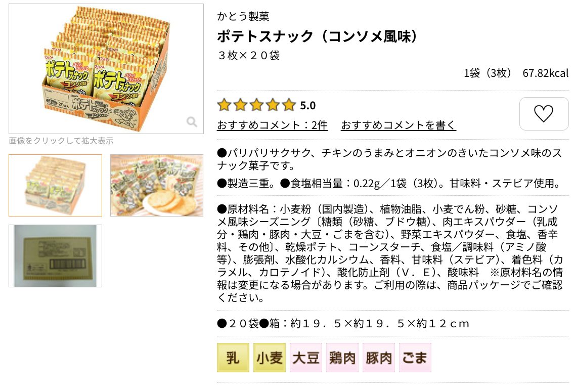Click the かとう製菓 manufacturer name
Screen dimensions: 574x389
243,16
